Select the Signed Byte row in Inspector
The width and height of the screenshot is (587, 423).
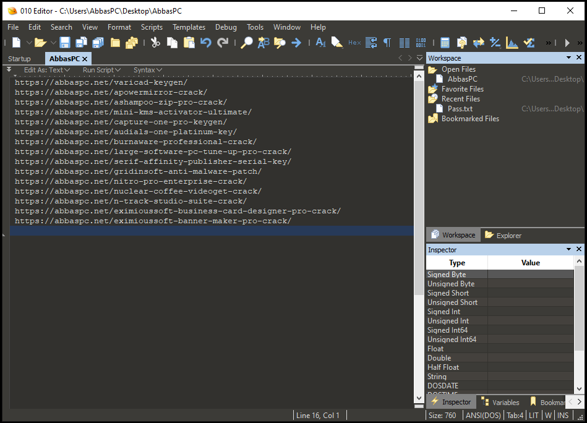[500, 275]
